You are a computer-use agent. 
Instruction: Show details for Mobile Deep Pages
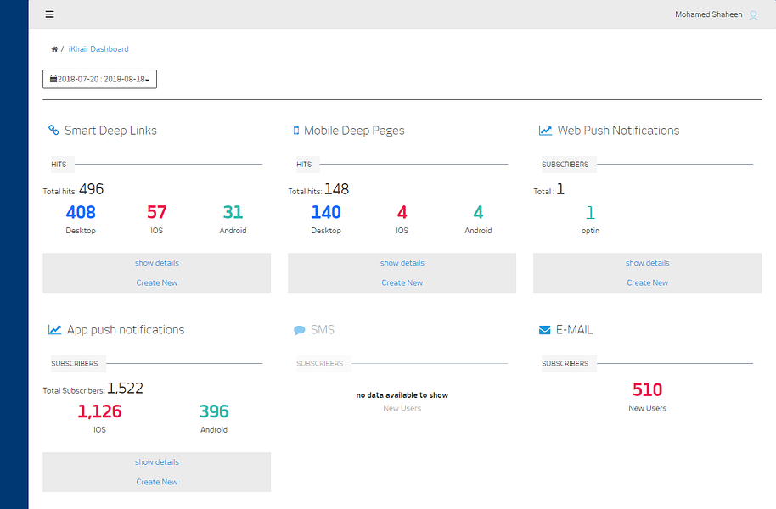(402, 263)
